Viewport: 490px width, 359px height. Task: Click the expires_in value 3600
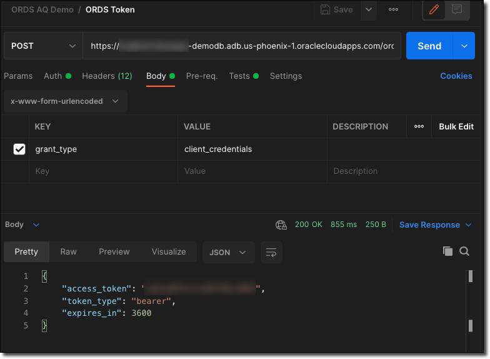(141, 313)
